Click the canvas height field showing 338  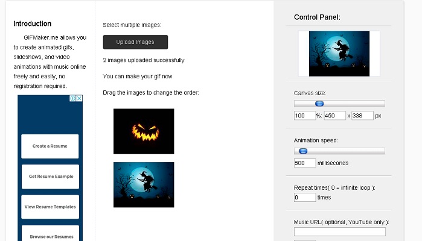click(362, 116)
